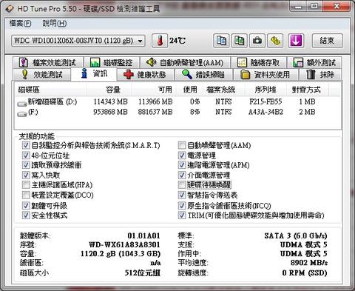
Task: Toggle the 48-位元位址 checkbox
Action: point(26,155)
